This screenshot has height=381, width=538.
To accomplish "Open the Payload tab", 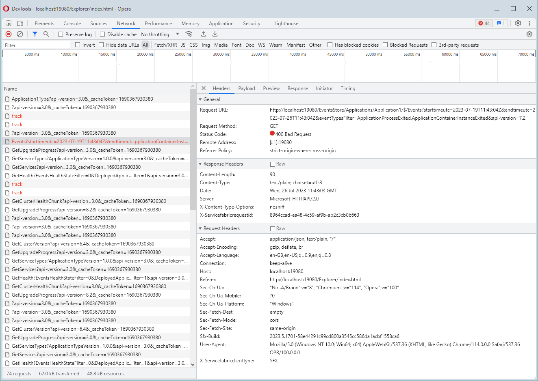I will tap(246, 88).
